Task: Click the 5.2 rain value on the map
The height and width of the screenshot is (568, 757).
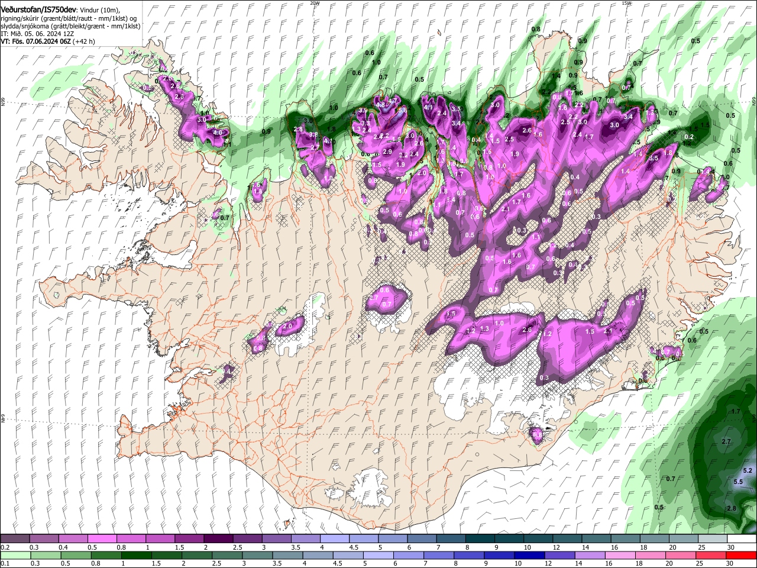Action: tap(747, 470)
